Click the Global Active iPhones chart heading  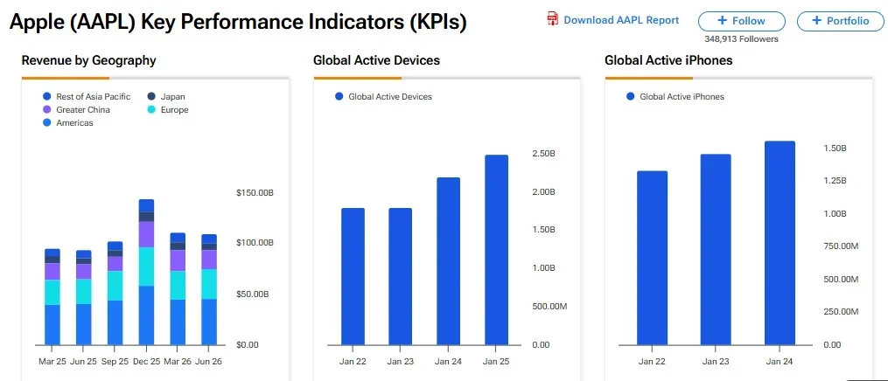tap(668, 60)
